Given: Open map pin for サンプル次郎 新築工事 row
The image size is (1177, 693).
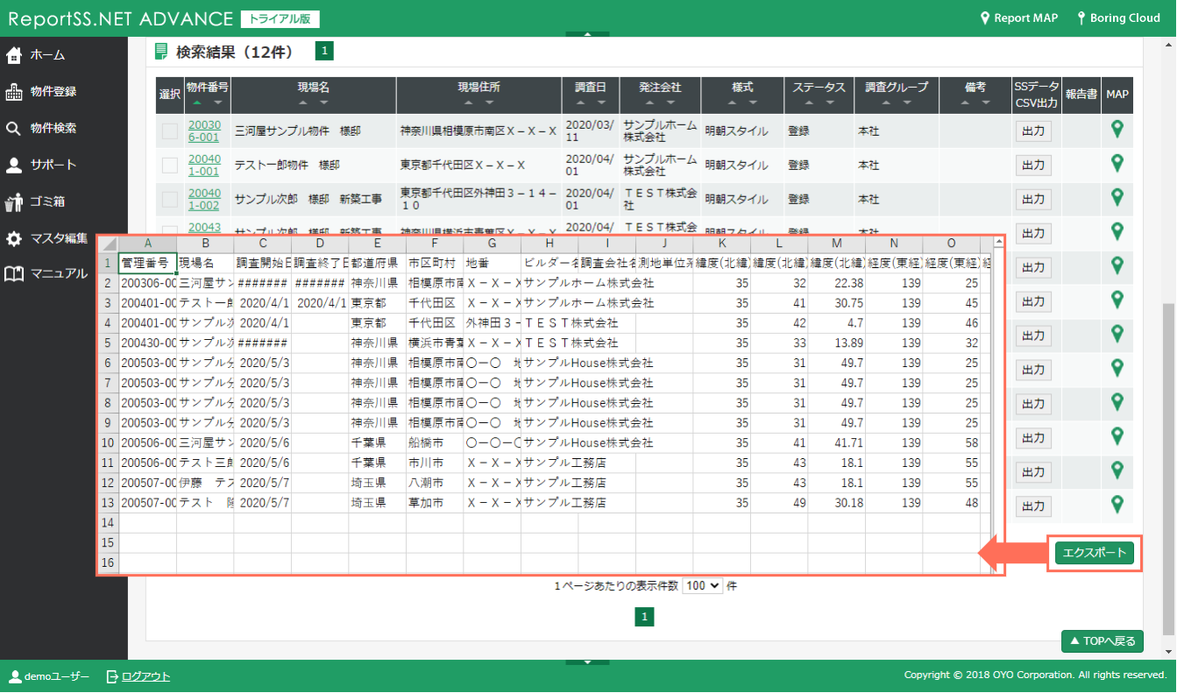Looking at the screenshot, I should (1117, 198).
